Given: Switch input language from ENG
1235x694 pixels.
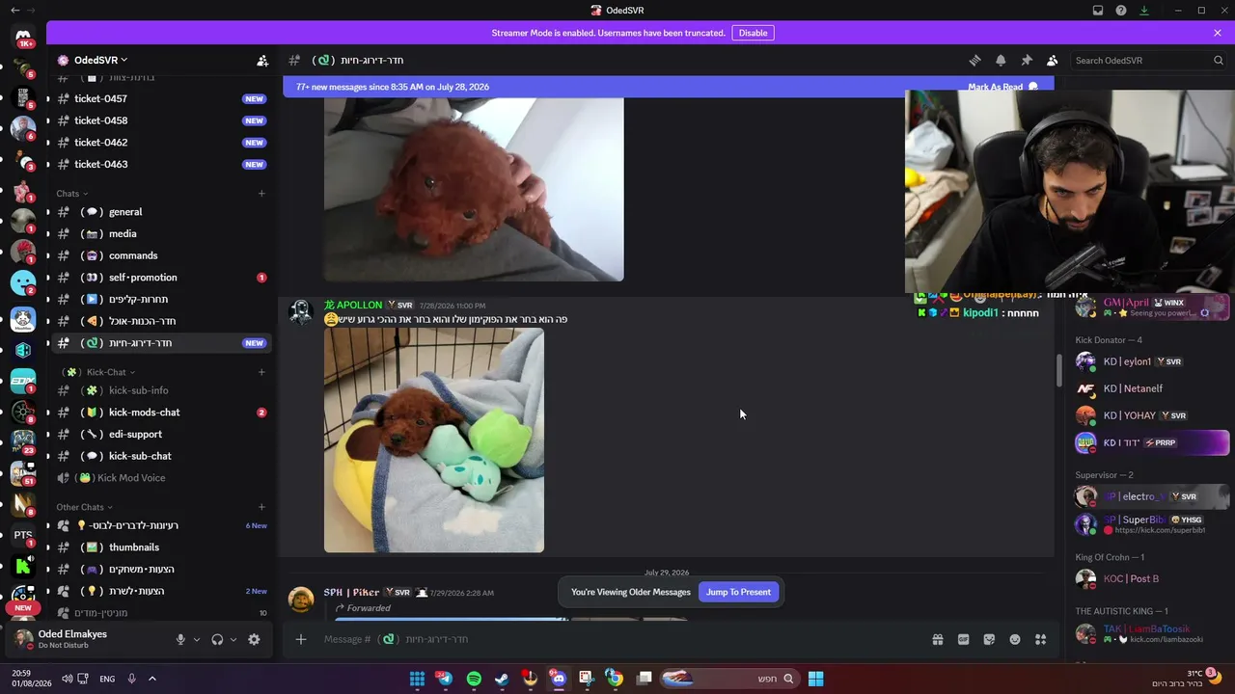Looking at the screenshot, I should coord(107,679).
